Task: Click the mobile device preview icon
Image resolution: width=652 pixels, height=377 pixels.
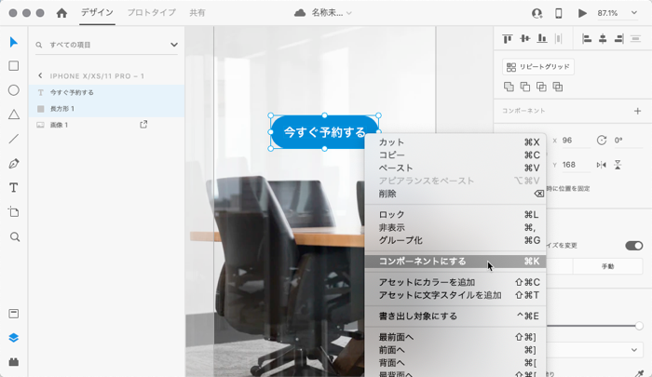Action: tap(559, 13)
